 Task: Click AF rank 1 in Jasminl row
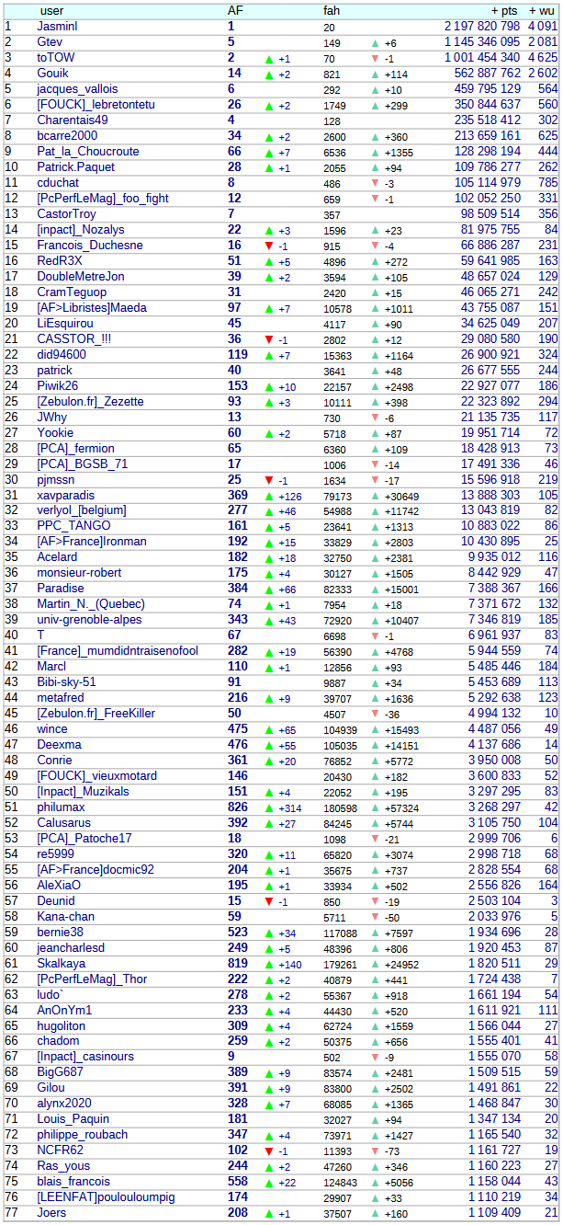231,27
